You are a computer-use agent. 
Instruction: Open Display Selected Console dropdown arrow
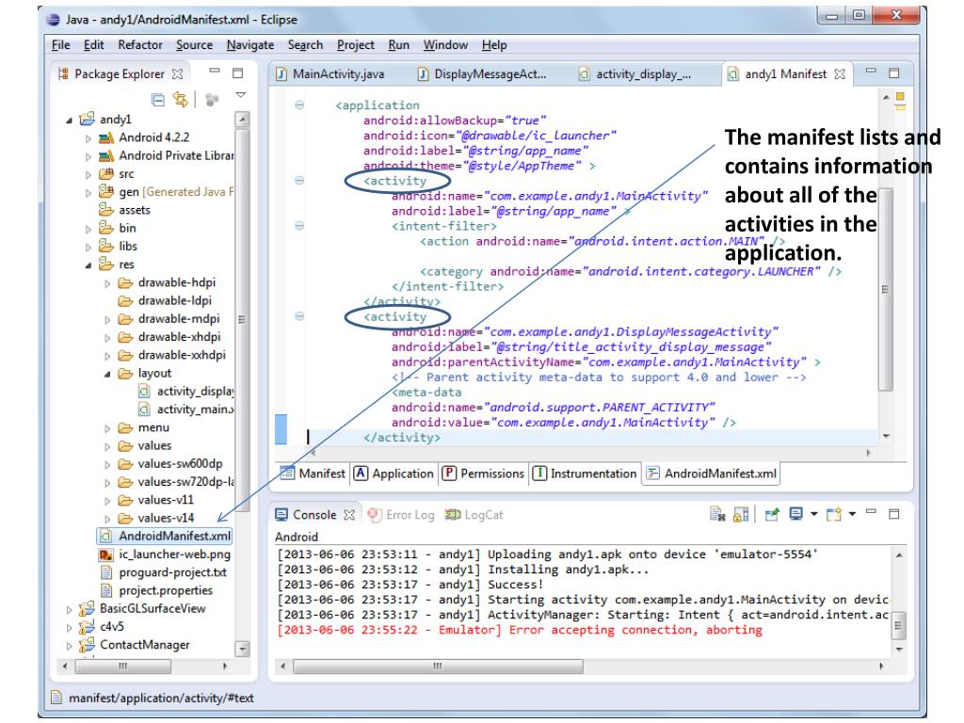[x=814, y=513]
